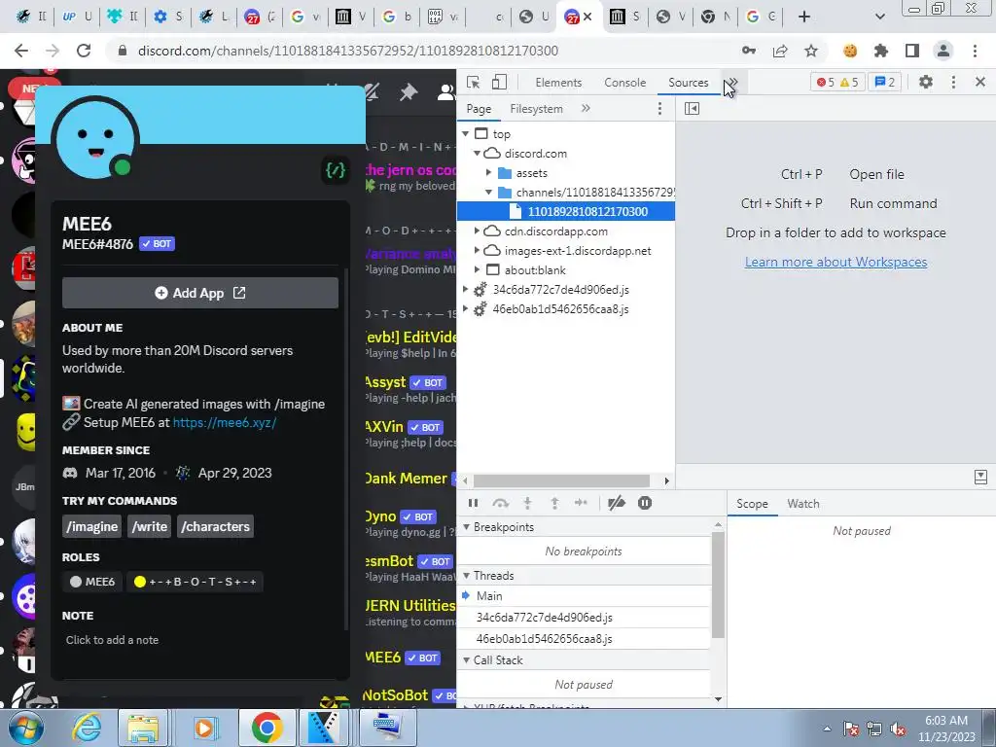Viewport: 996px width, 747px height.
Task: Click the note field to add a note
Action: click(200, 640)
